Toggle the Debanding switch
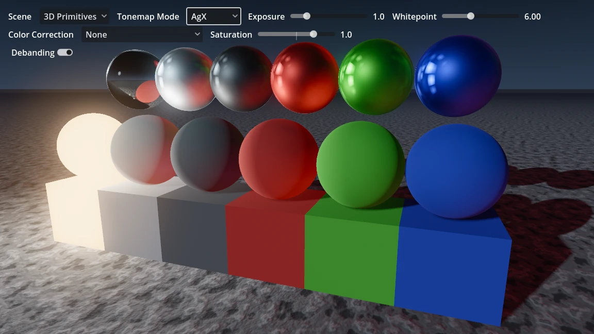594x334 pixels. tap(65, 53)
